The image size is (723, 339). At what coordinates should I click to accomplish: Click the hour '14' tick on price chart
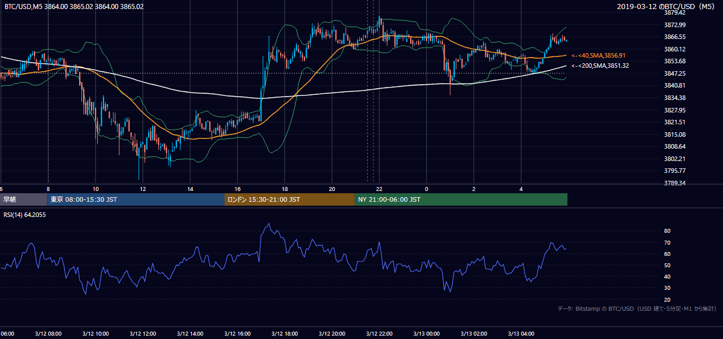point(190,189)
